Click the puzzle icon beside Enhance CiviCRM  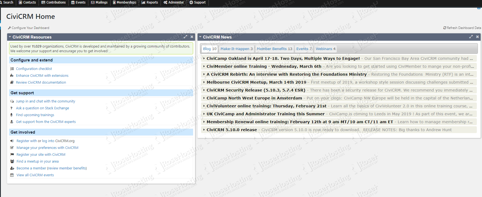[x=12, y=76]
